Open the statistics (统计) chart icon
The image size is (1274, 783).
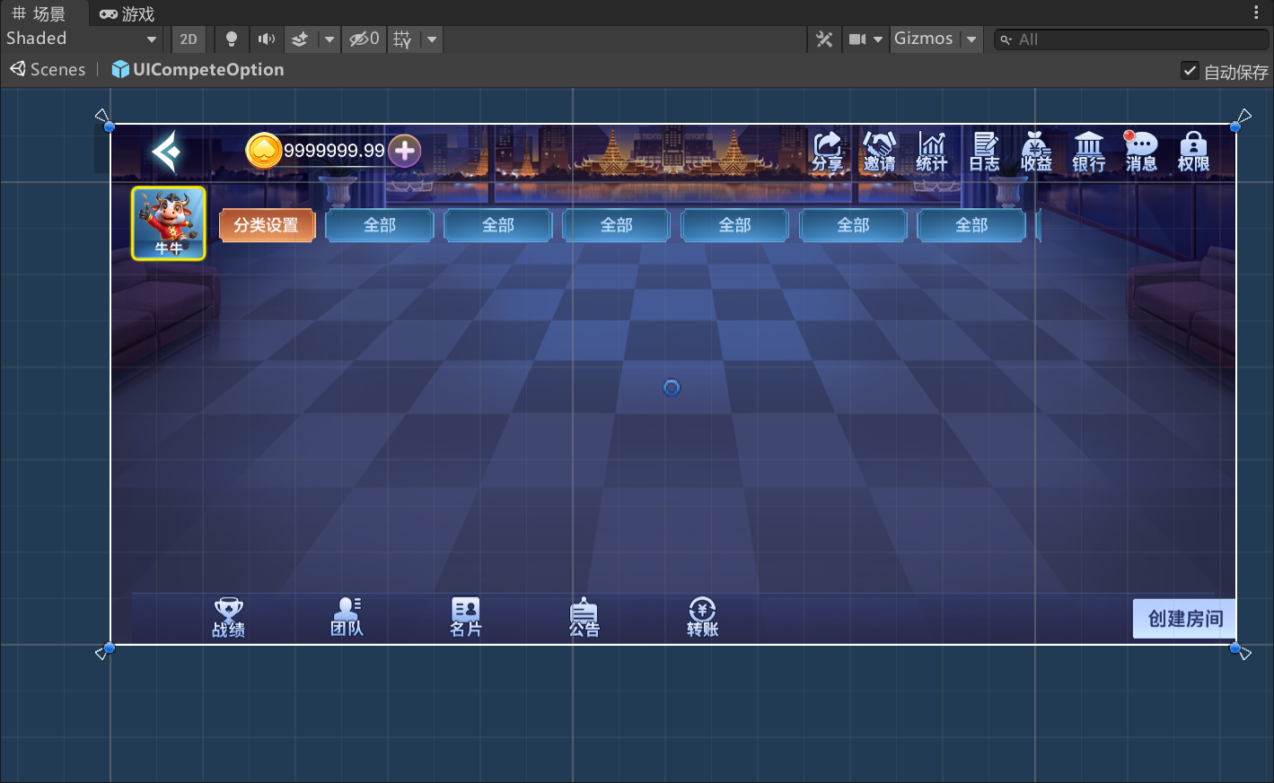[x=931, y=151]
